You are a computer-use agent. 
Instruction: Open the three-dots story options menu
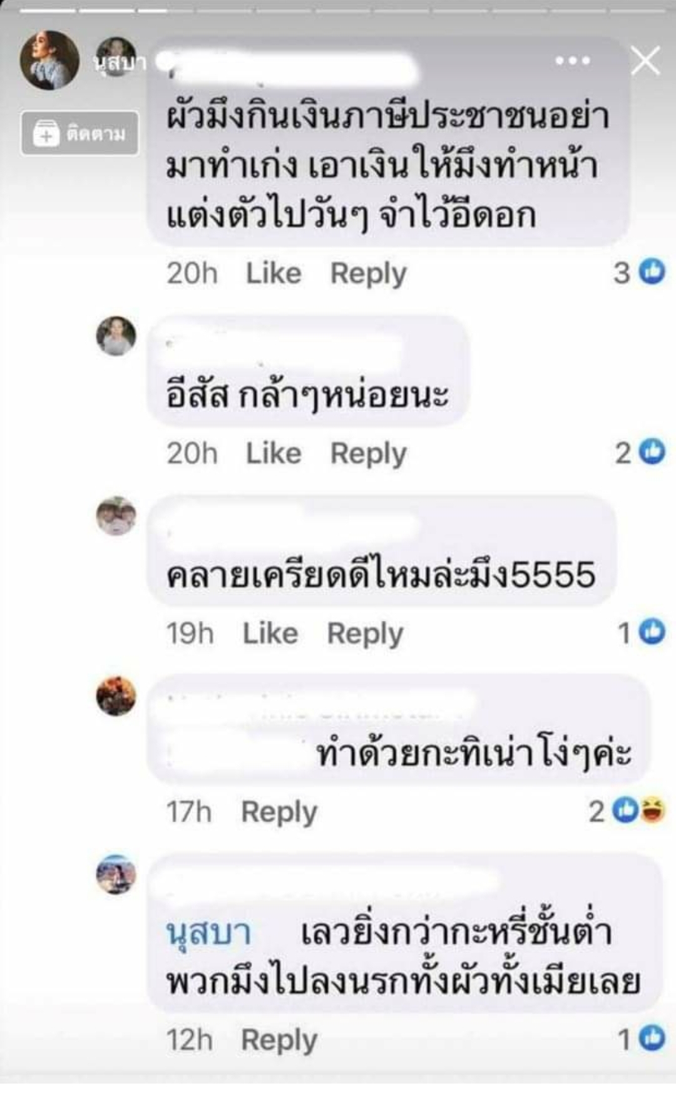[572, 61]
